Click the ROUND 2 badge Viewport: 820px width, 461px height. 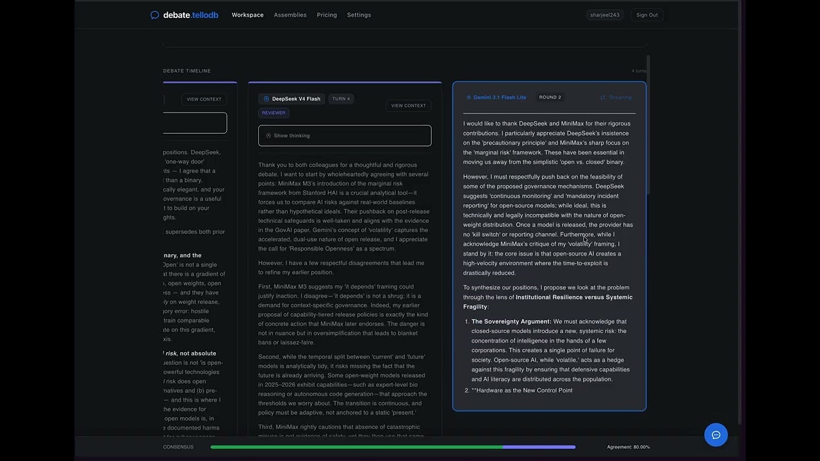tap(550, 97)
